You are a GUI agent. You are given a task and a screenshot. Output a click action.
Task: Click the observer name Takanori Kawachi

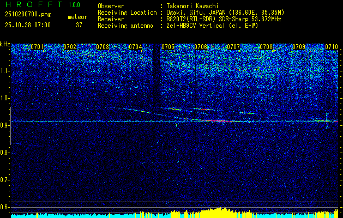tap(192, 7)
